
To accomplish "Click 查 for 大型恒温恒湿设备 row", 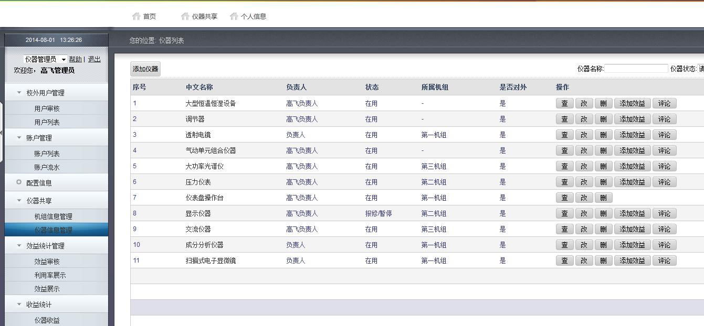I will 564,103.
